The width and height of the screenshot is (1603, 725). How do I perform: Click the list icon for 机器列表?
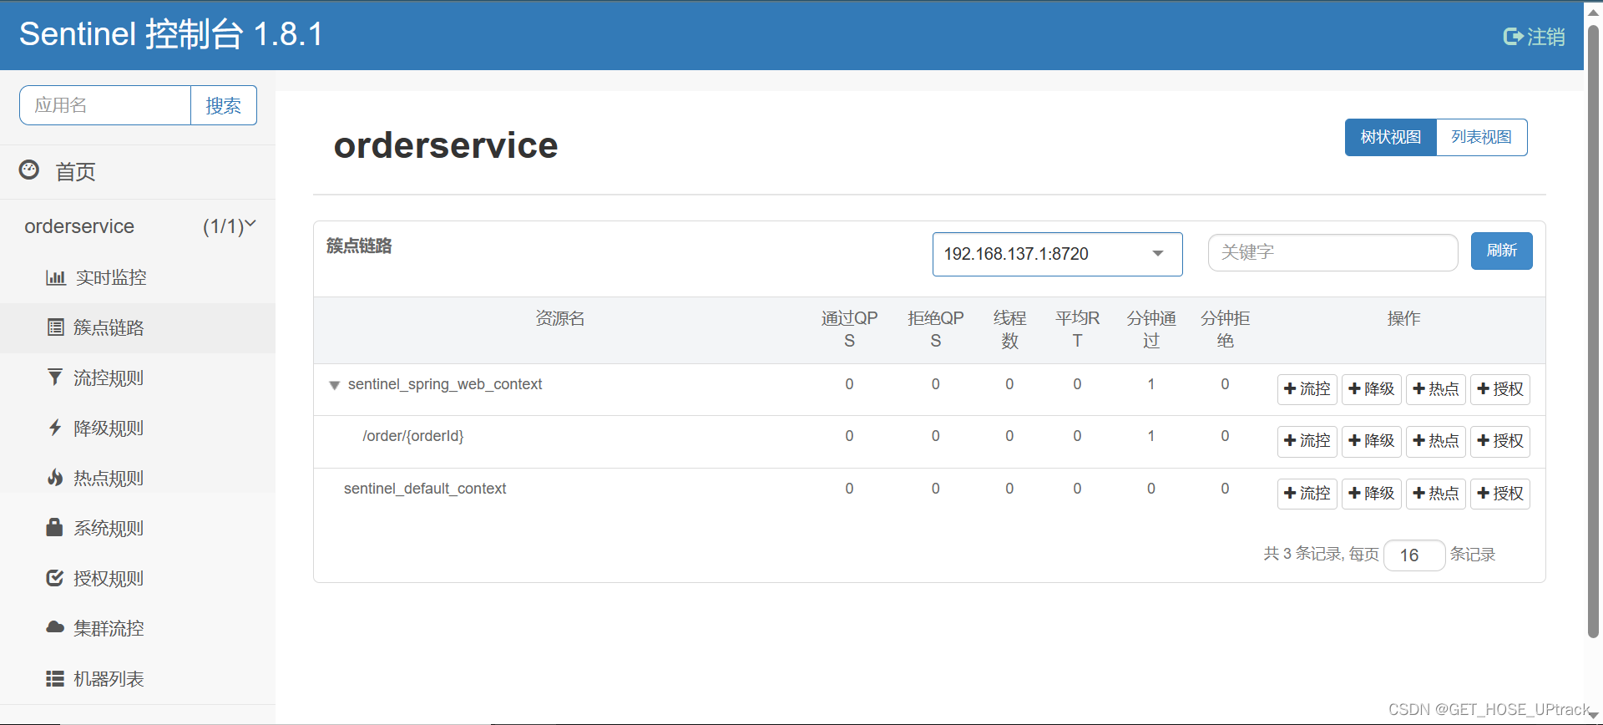55,678
